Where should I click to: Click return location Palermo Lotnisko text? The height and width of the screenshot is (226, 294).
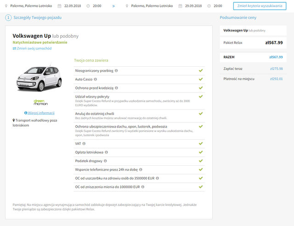(152, 6)
